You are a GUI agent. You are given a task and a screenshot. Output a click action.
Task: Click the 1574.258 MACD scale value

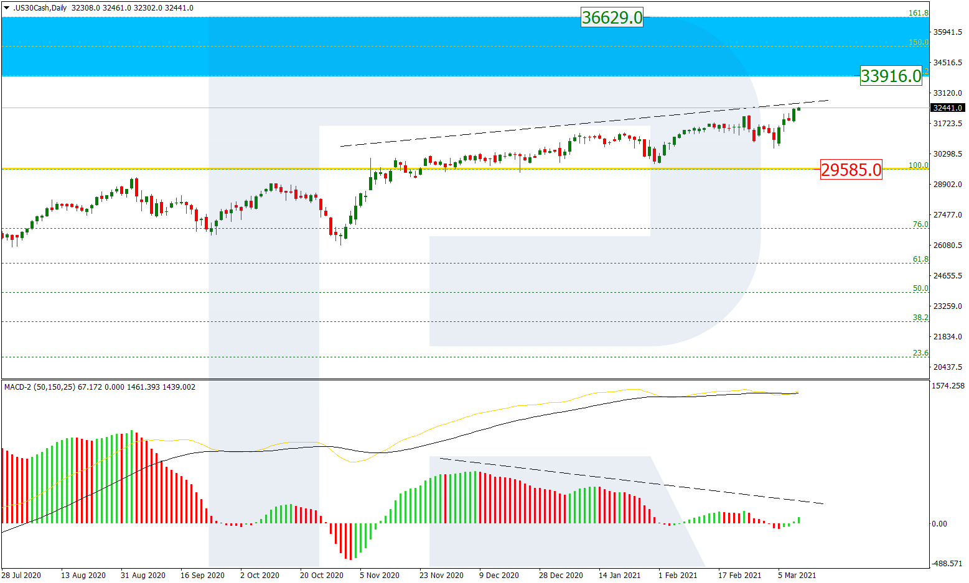pyautogui.click(x=948, y=386)
